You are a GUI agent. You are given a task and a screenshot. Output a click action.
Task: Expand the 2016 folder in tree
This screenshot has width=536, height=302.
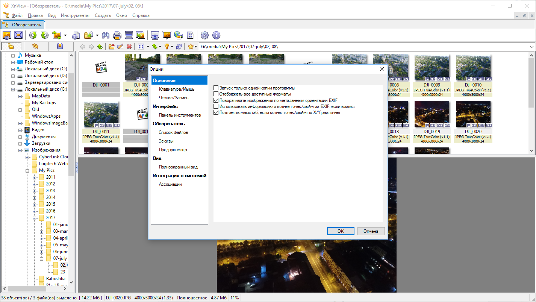click(x=35, y=211)
